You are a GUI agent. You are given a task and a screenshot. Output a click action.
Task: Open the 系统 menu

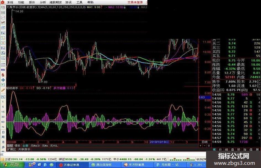click(10, 2)
